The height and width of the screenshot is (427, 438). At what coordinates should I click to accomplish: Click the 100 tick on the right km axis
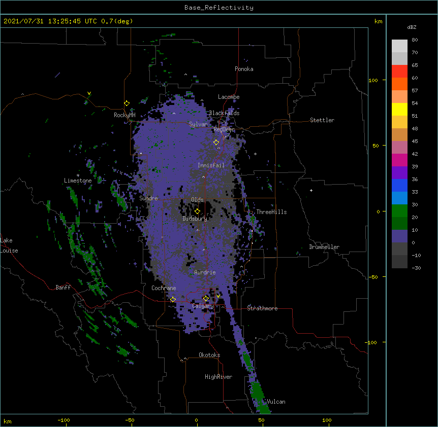373,80
